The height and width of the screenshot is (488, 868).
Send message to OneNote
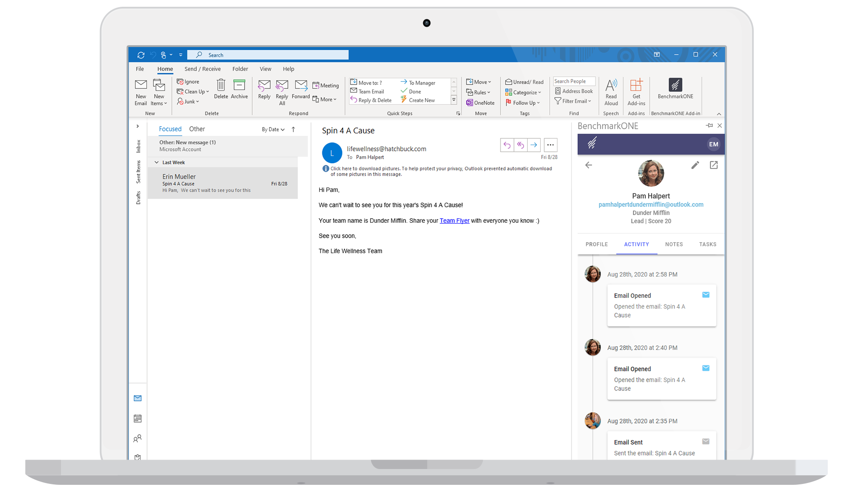pos(481,103)
